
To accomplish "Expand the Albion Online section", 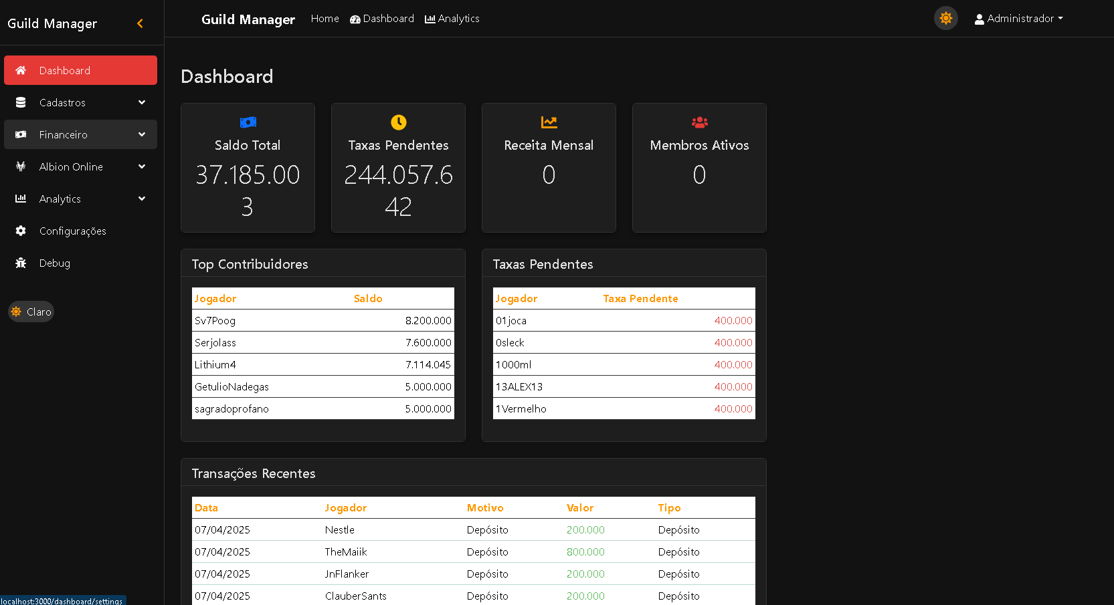I will tap(80, 166).
